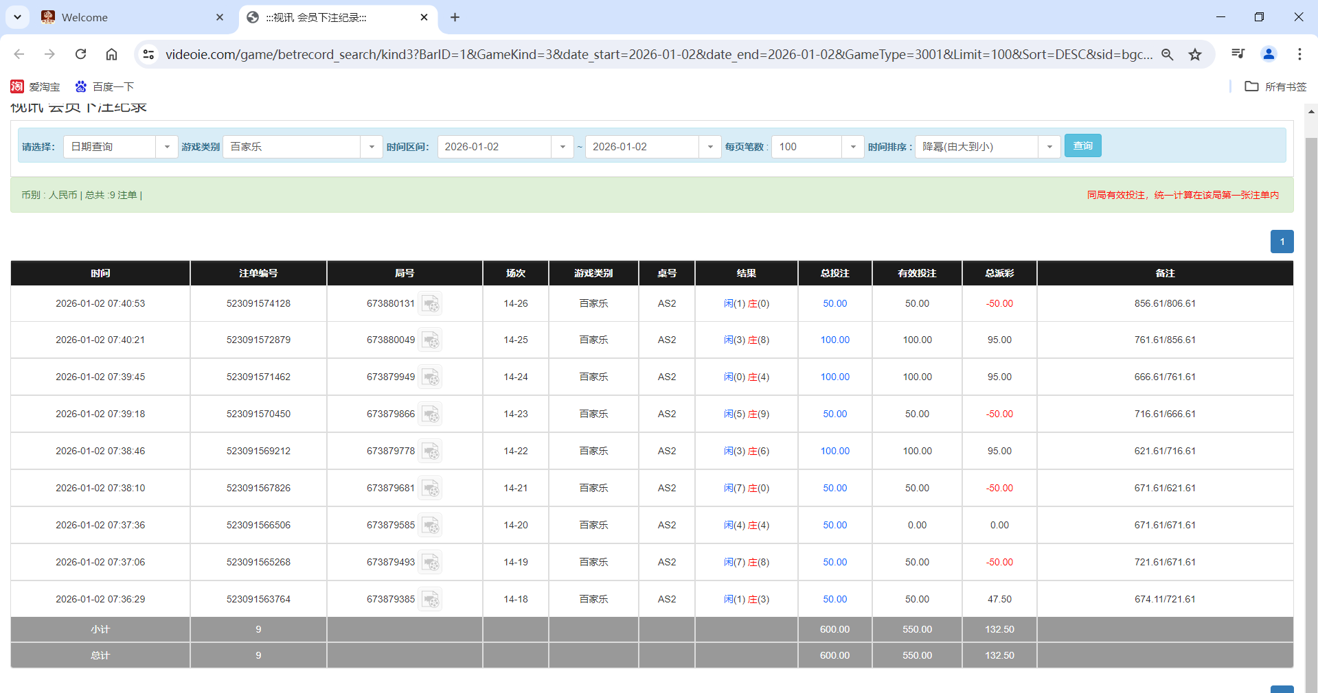1318x693 pixels.
Task: Play the video replay for round 673880131
Action: [x=431, y=303]
